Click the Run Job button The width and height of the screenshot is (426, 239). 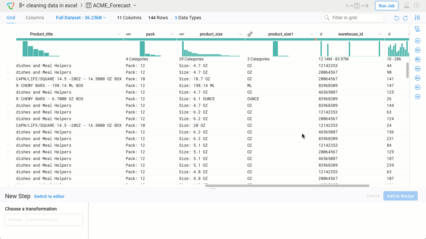387,6
